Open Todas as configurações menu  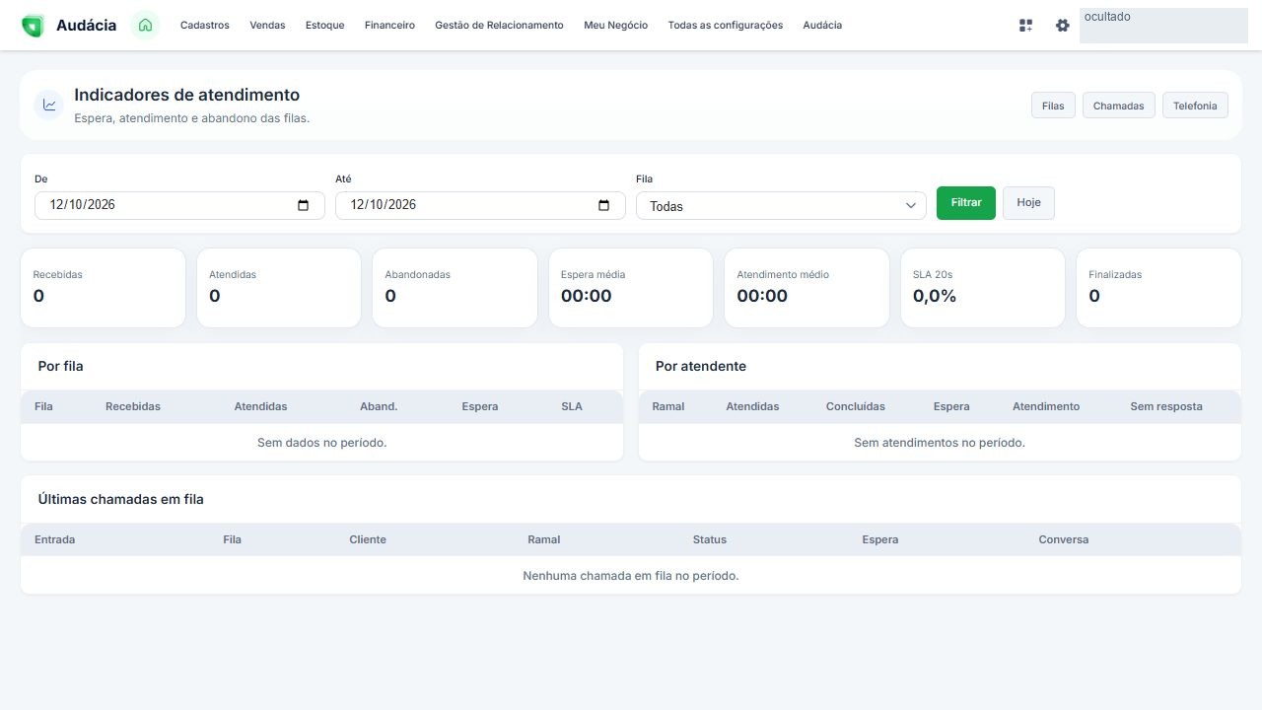pyautogui.click(x=726, y=26)
